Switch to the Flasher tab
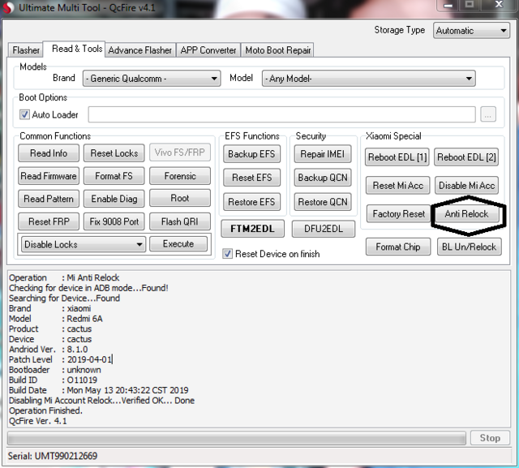The width and height of the screenshot is (519, 468). click(26, 50)
